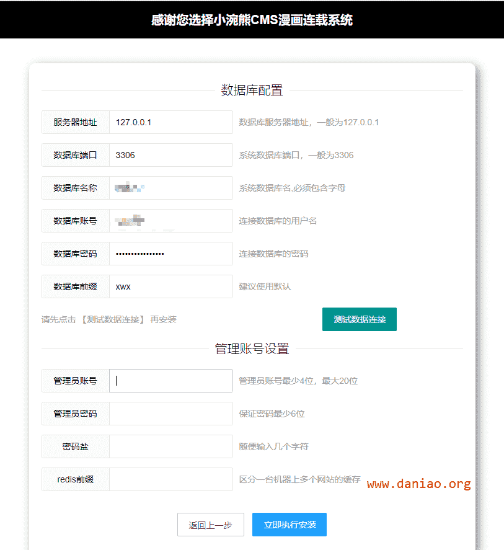Click the 数据库密码 password field
The height and width of the screenshot is (550, 504).
click(171, 254)
